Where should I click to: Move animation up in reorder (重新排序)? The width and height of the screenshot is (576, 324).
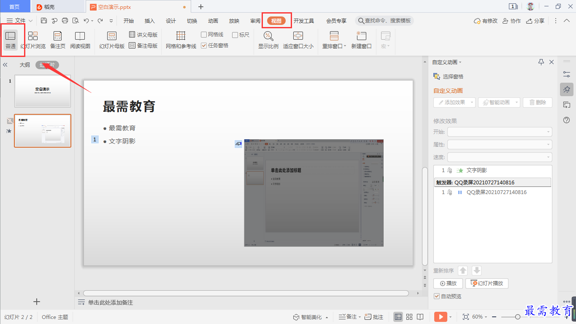tap(463, 270)
